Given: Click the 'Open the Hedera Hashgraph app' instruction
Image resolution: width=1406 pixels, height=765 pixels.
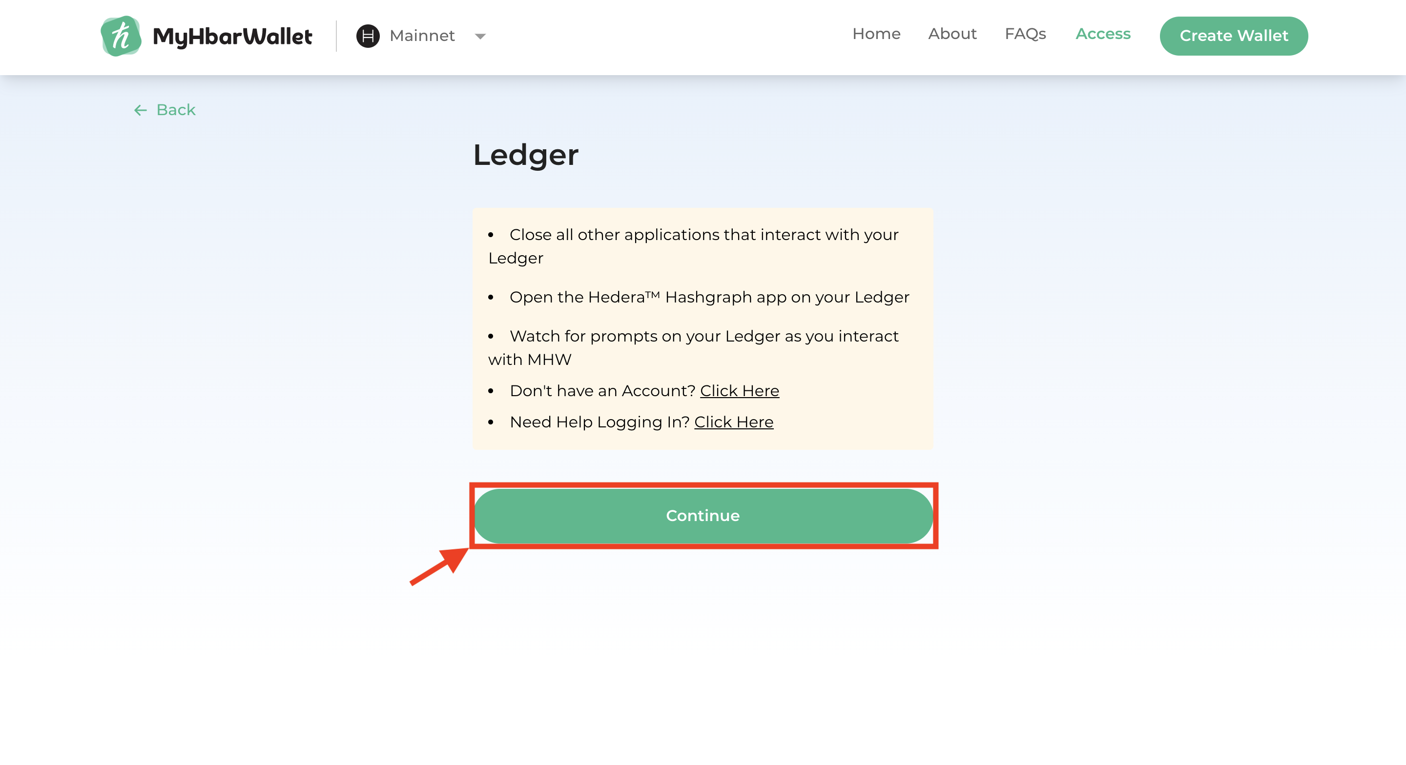Looking at the screenshot, I should point(709,298).
